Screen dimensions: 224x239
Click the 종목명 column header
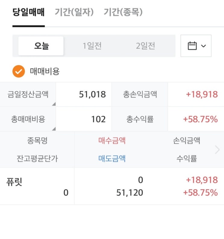[37, 140]
